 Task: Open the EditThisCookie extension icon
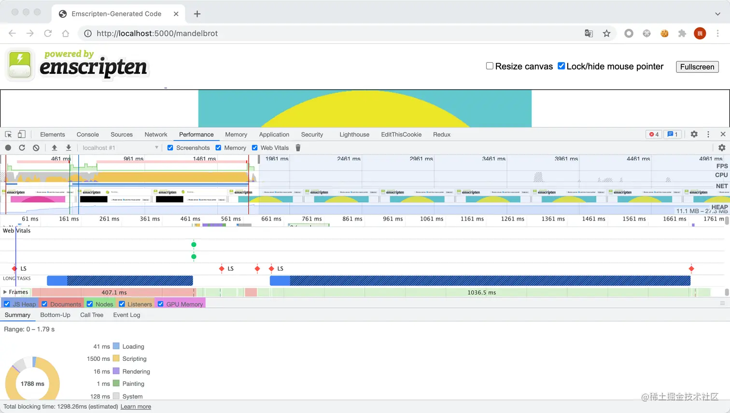[664, 33]
